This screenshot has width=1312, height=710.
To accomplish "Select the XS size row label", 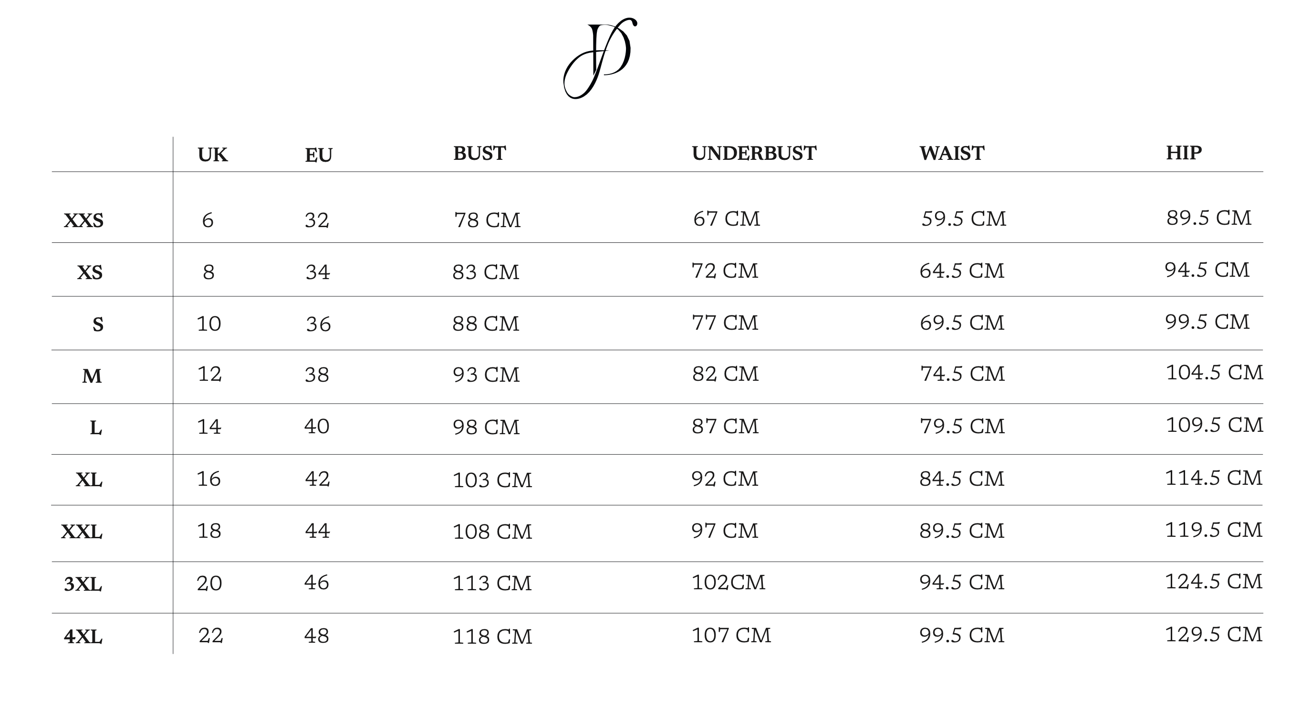I will click(x=90, y=273).
